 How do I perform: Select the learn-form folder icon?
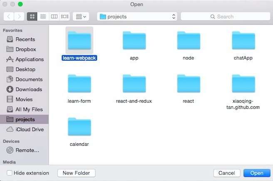(x=79, y=83)
